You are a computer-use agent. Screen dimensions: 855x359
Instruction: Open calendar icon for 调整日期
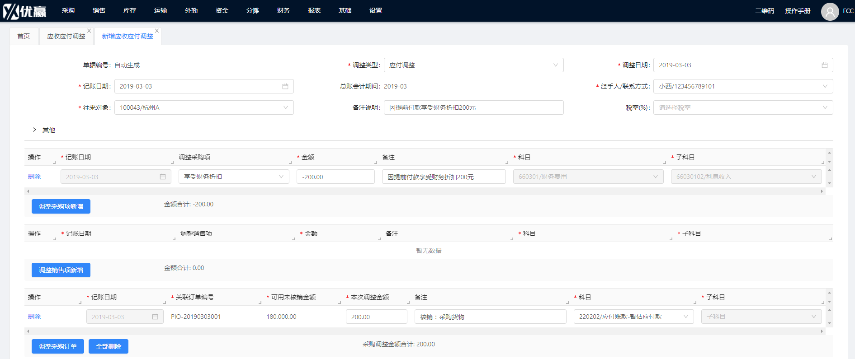(825, 65)
